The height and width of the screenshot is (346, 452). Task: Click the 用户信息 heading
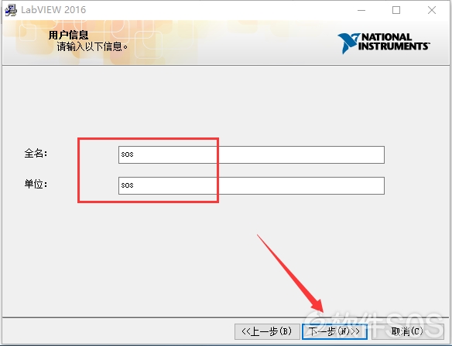click(68, 35)
